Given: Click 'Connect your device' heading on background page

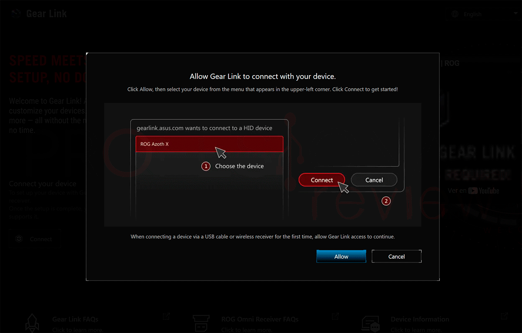Looking at the screenshot, I should pyautogui.click(x=43, y=184).
